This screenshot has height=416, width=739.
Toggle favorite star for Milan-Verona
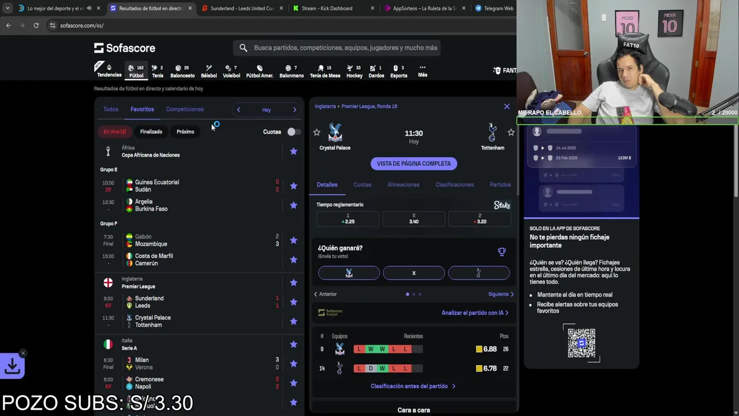[293, 363]
